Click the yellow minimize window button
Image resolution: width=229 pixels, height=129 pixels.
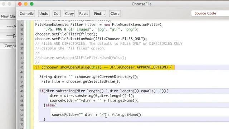[x=26, y=4]
